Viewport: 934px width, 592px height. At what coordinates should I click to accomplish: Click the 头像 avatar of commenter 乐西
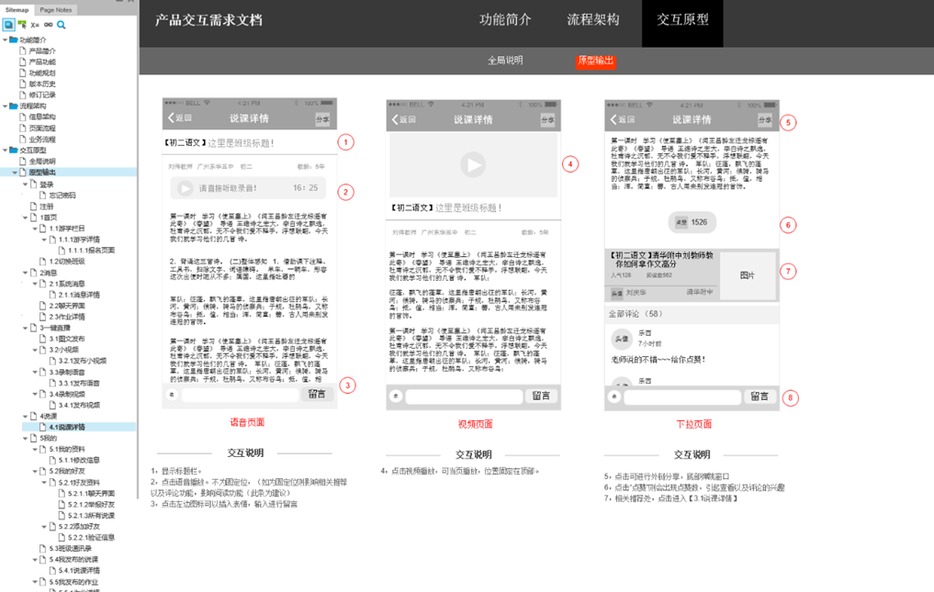(x=621, y=339)
